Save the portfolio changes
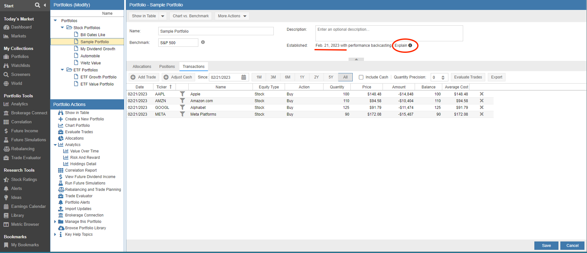 coord(546,246)
